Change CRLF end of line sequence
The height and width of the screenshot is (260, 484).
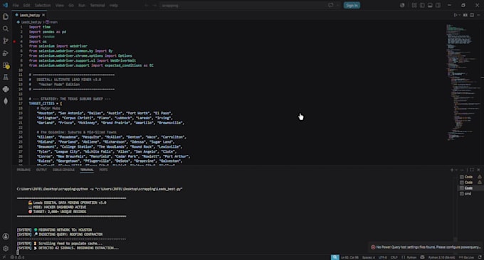click(394, 257)
